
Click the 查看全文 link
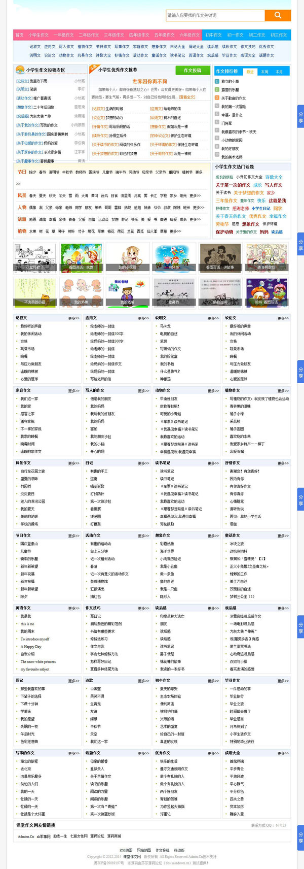click(x=187, y=97)
